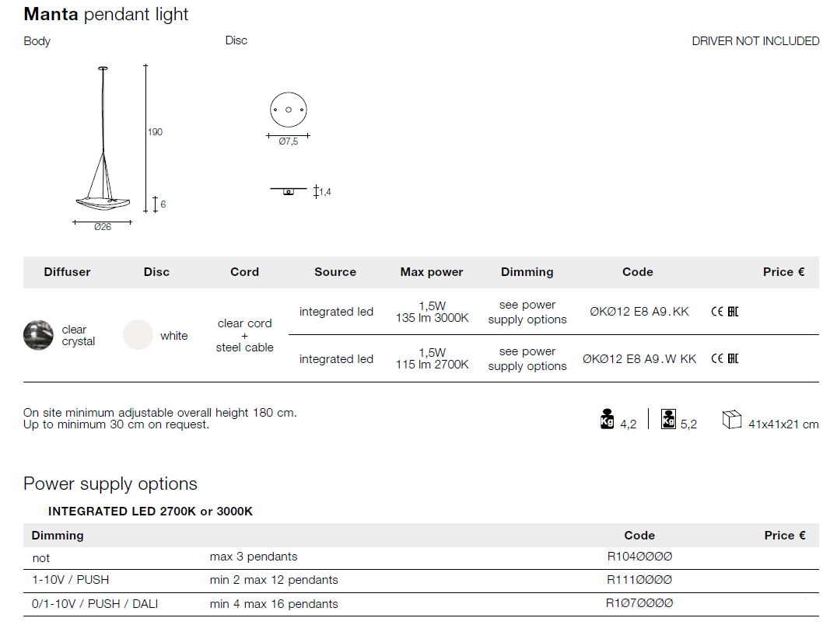Click the 'Disc' label above the drawing
This screenshot has height=632, width=837.
(236, 40)
